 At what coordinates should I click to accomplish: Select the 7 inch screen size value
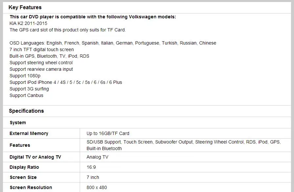[x=93, y=177]
